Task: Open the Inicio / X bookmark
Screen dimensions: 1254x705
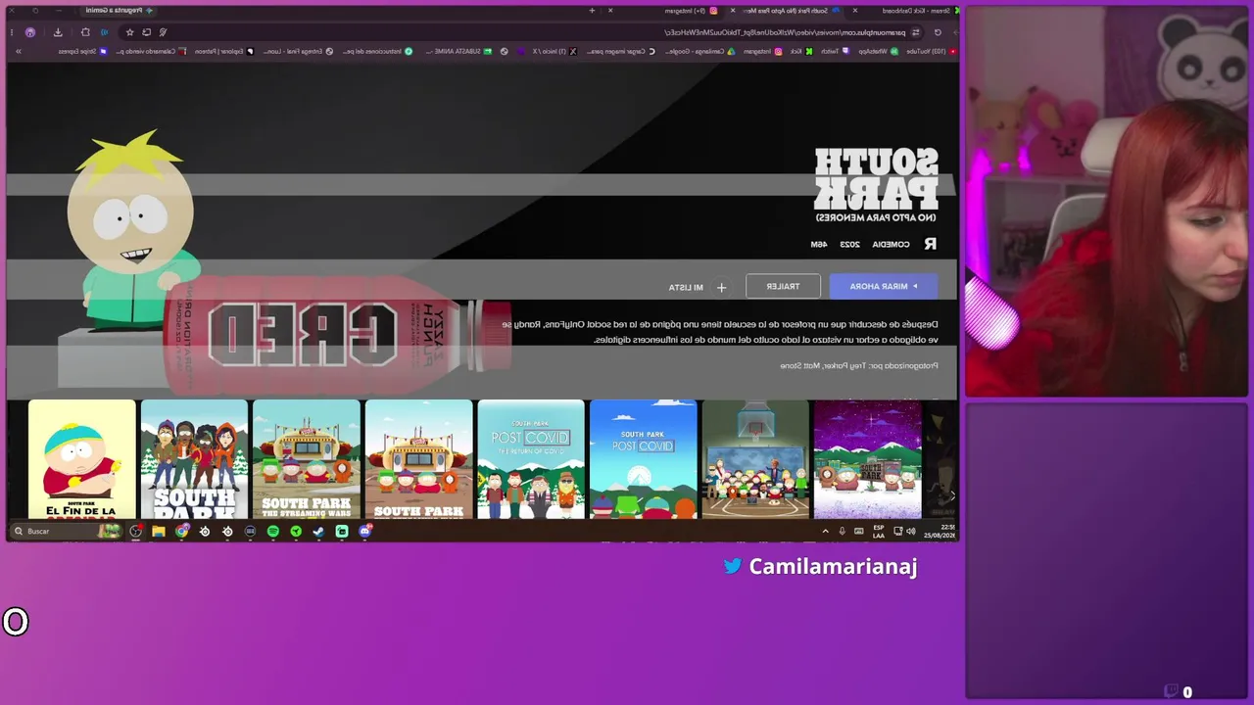Action: pyautogui.click(x=555, y=51)
